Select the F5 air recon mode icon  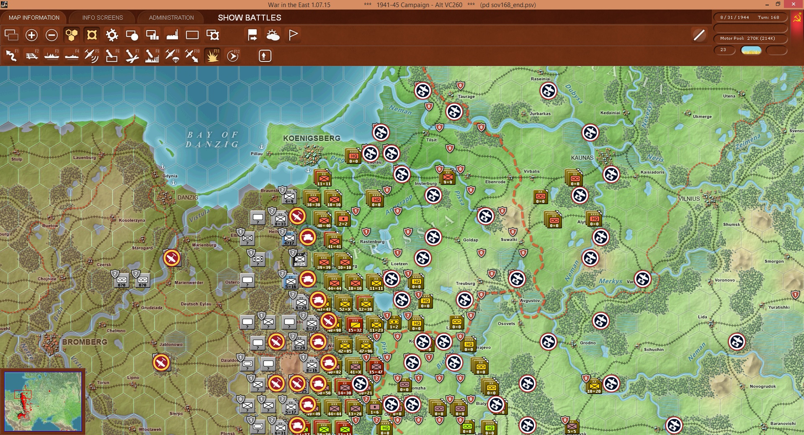coord(91,56)
